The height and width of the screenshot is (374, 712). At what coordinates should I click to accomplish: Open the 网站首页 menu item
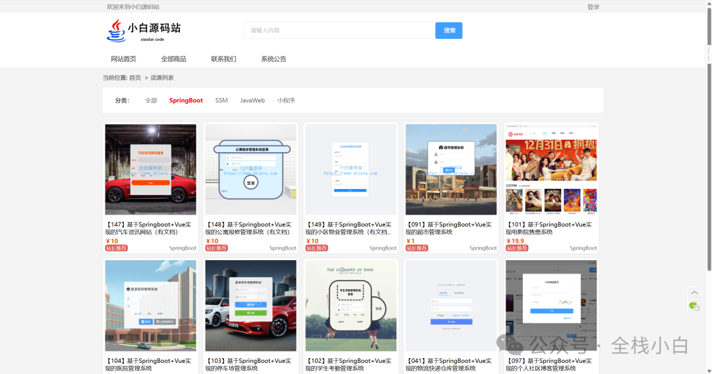click(123, 59)
